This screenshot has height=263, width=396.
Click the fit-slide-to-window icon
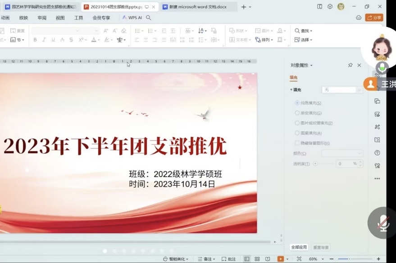(x=299, y=259)
